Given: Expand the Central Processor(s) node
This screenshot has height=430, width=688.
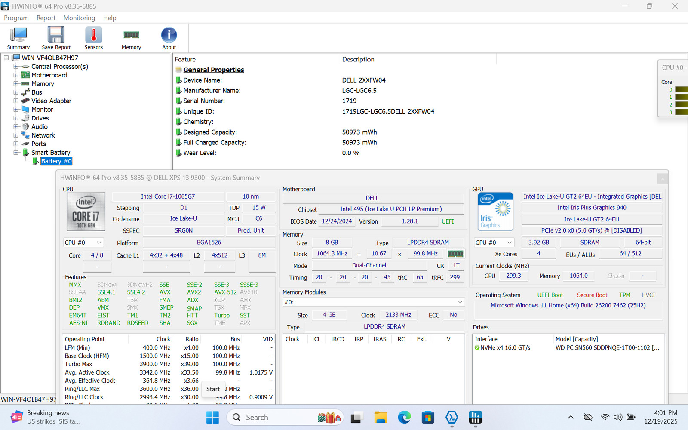Looking at the screenshot, I should [16, 66].
